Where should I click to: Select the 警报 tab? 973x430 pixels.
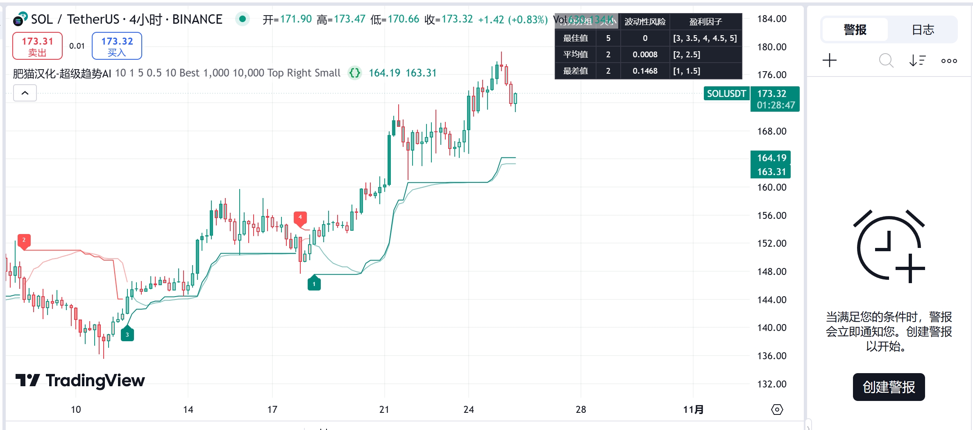tap(855, 29)
